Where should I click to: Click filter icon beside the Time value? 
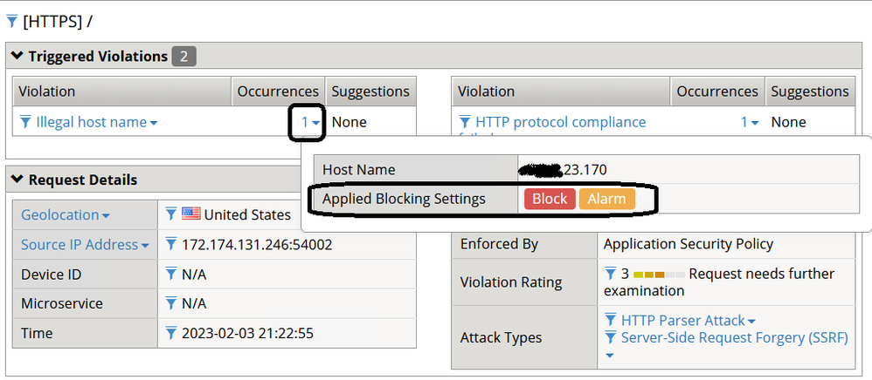pos(171,333)
